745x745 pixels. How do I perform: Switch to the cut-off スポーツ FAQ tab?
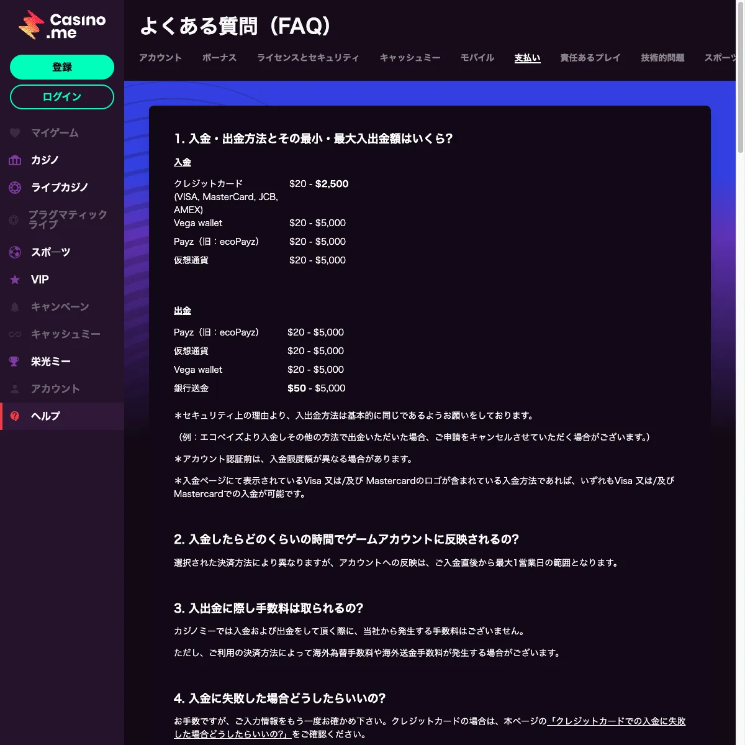pyautogui.click(x=720, y=58)
